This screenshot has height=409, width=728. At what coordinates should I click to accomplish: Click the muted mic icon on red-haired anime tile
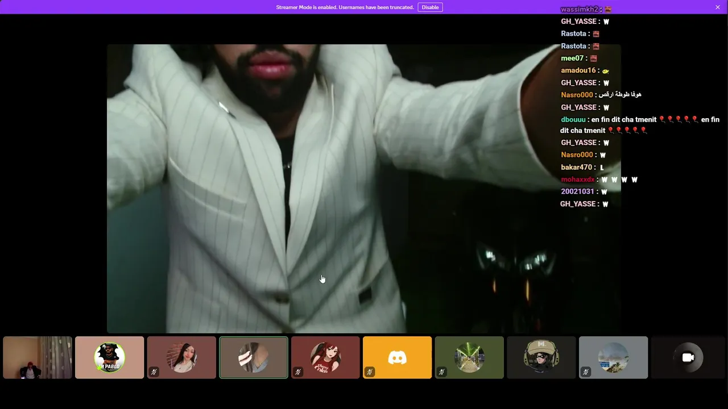298,372
